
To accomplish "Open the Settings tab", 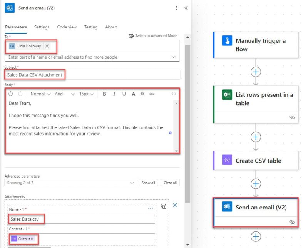I will [x=42, y=27].
